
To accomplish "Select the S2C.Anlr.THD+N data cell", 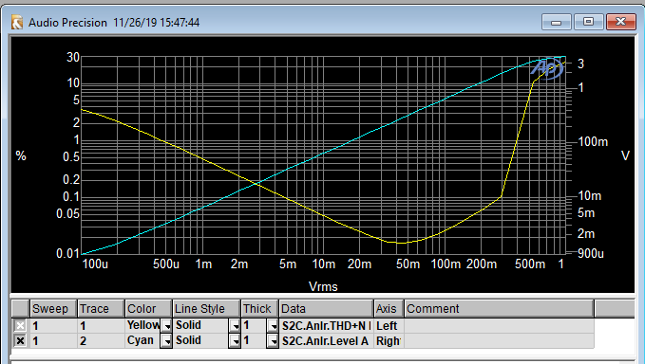I will coord(326,326).
